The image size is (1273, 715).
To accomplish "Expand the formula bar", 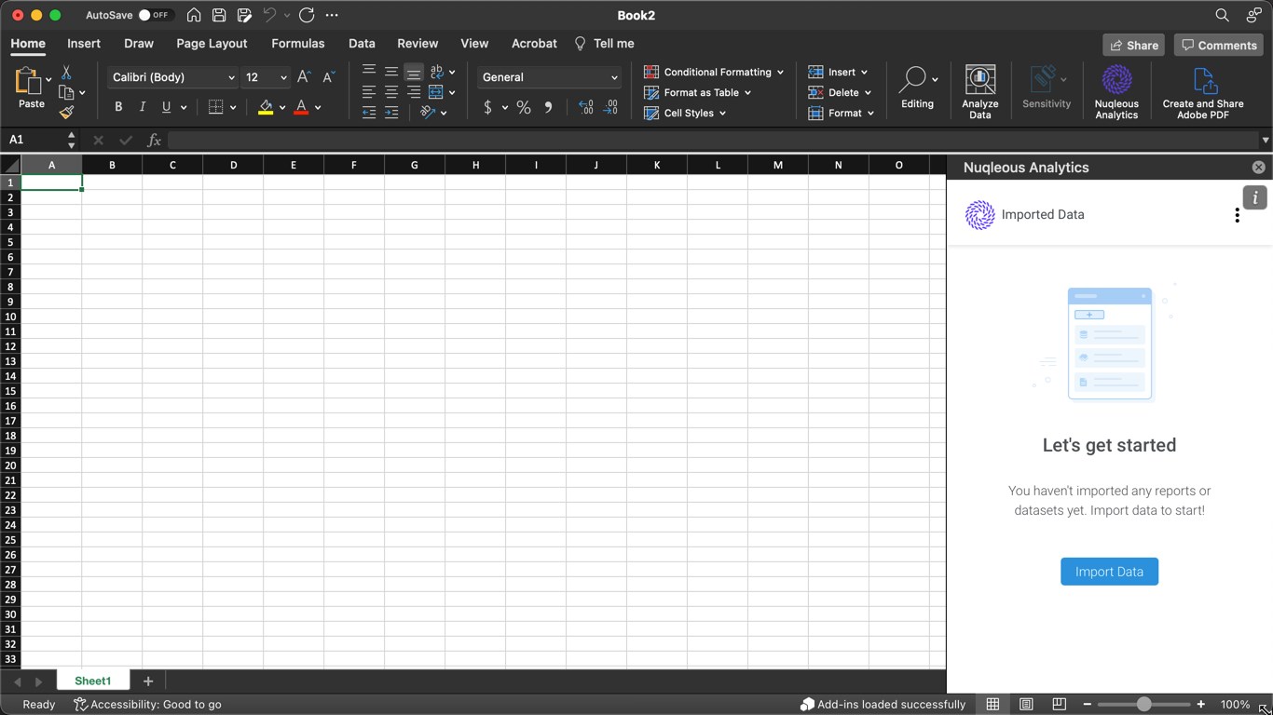I will pyautogui.click(x=1265, y=140).
